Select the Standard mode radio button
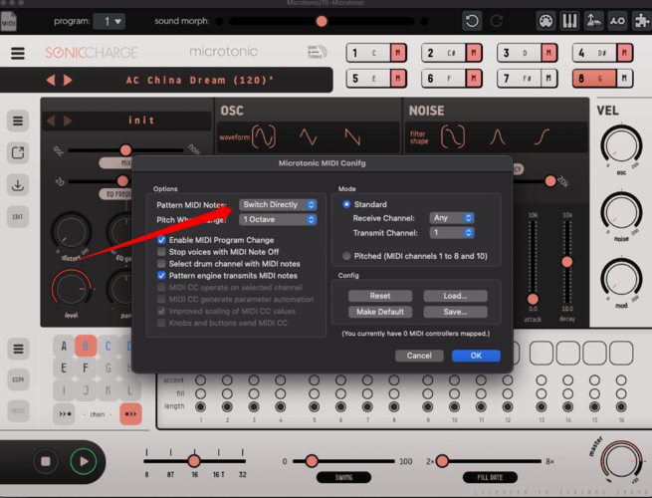The image size is (652, 498). pos(346,204)
